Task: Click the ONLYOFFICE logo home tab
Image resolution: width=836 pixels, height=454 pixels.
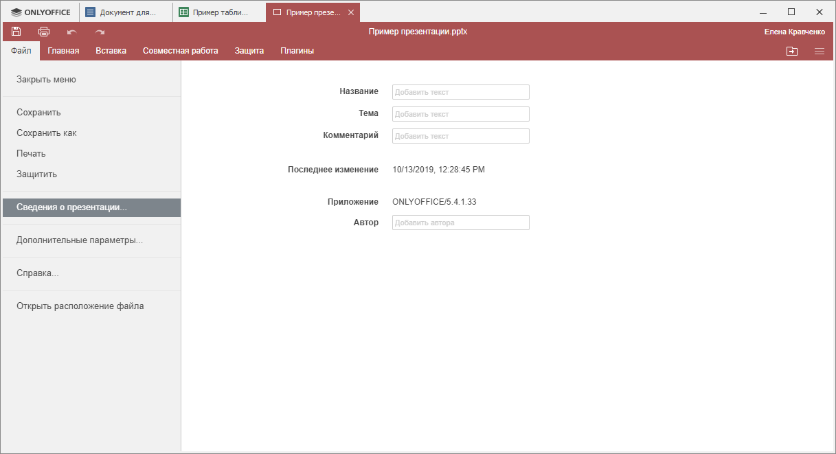Action: (x=41, y=12)
